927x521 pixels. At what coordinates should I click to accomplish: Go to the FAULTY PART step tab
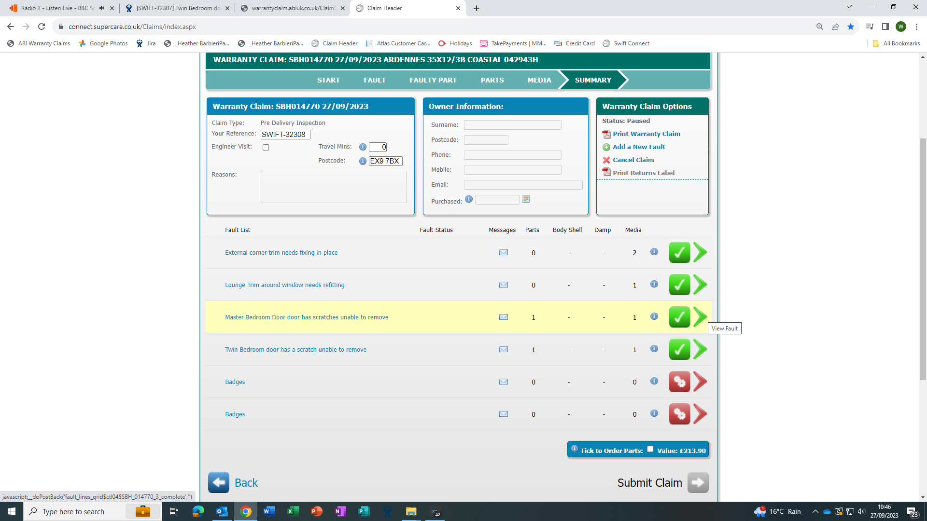tap(433, 80)
